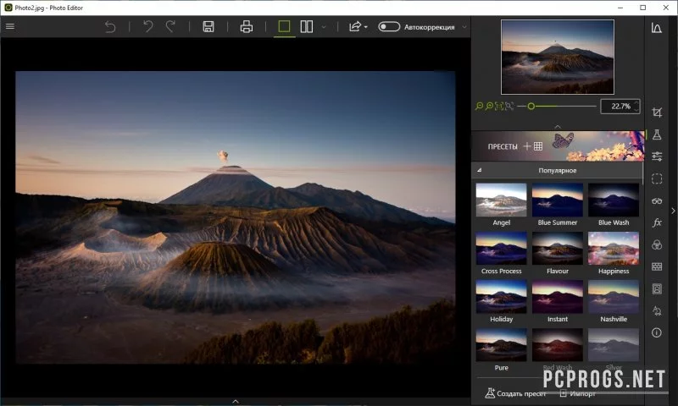Increase zoom with the stepper up arrow
The height and width of the screenshot is (406, 678).
click(x=636, y=102)
